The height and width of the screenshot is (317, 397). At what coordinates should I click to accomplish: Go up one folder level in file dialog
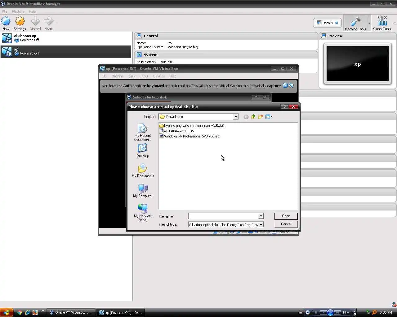click(253, 117)
